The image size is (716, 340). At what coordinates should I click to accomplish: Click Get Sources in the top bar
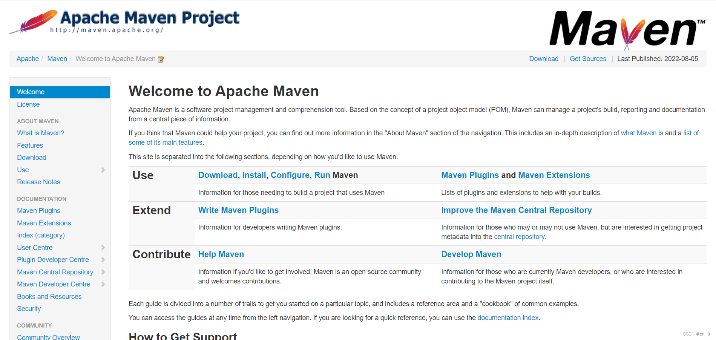(588, 59)
